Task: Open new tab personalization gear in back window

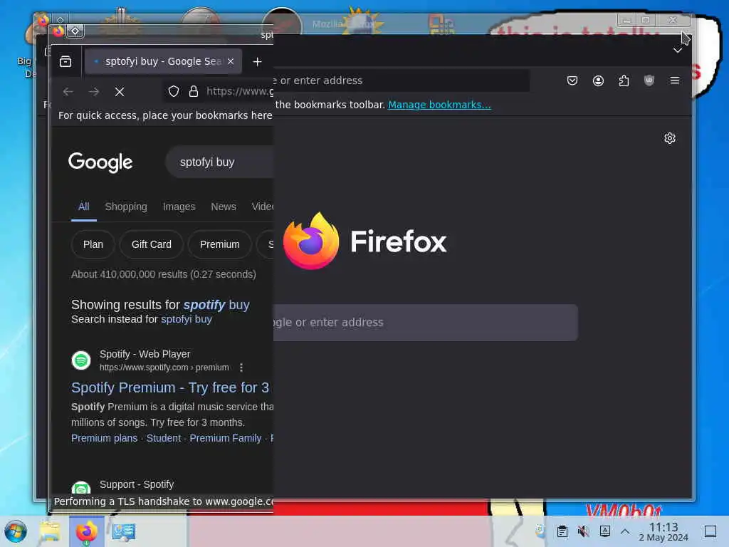Action: coord(669,138)
